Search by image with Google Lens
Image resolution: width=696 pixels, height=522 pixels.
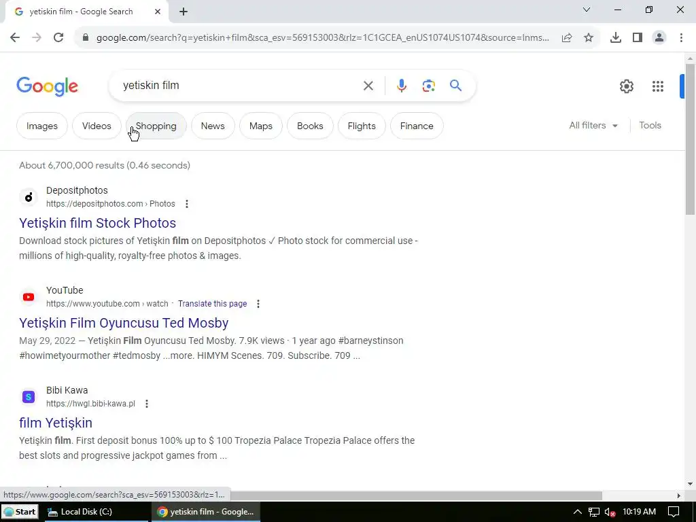[428, 86]
